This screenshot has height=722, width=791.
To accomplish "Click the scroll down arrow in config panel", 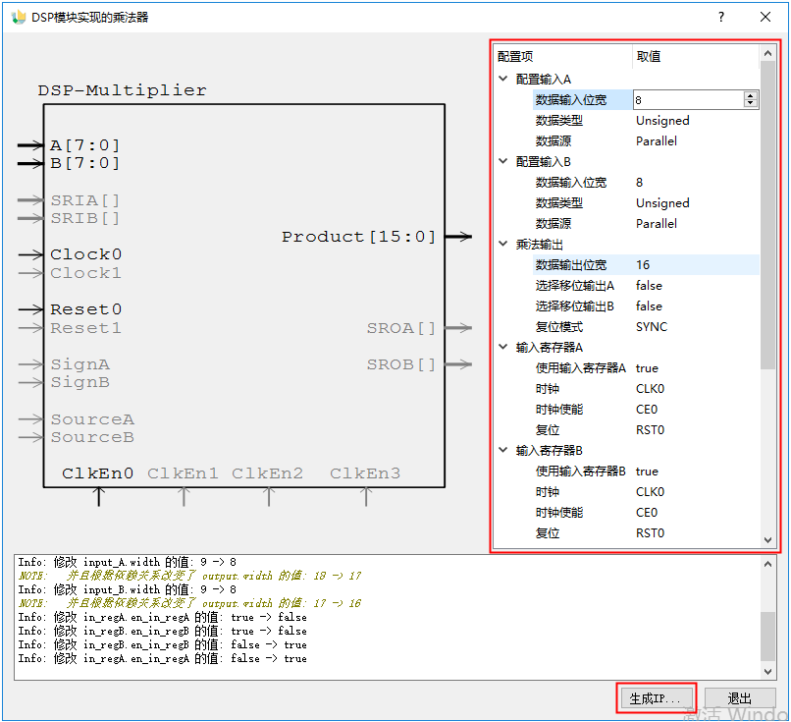I will (767, 539).
